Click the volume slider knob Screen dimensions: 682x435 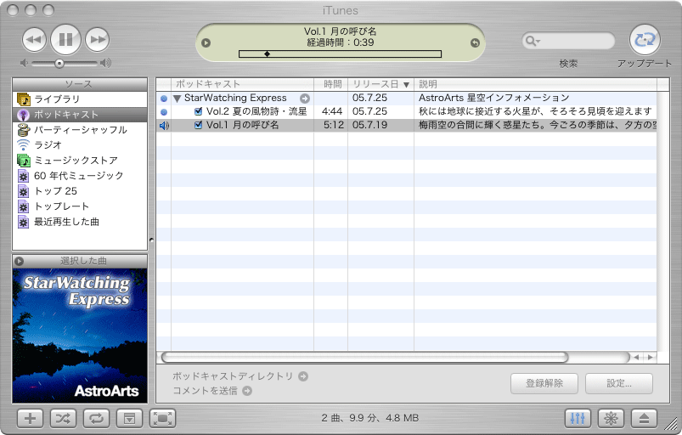click(x=59, y=64)
